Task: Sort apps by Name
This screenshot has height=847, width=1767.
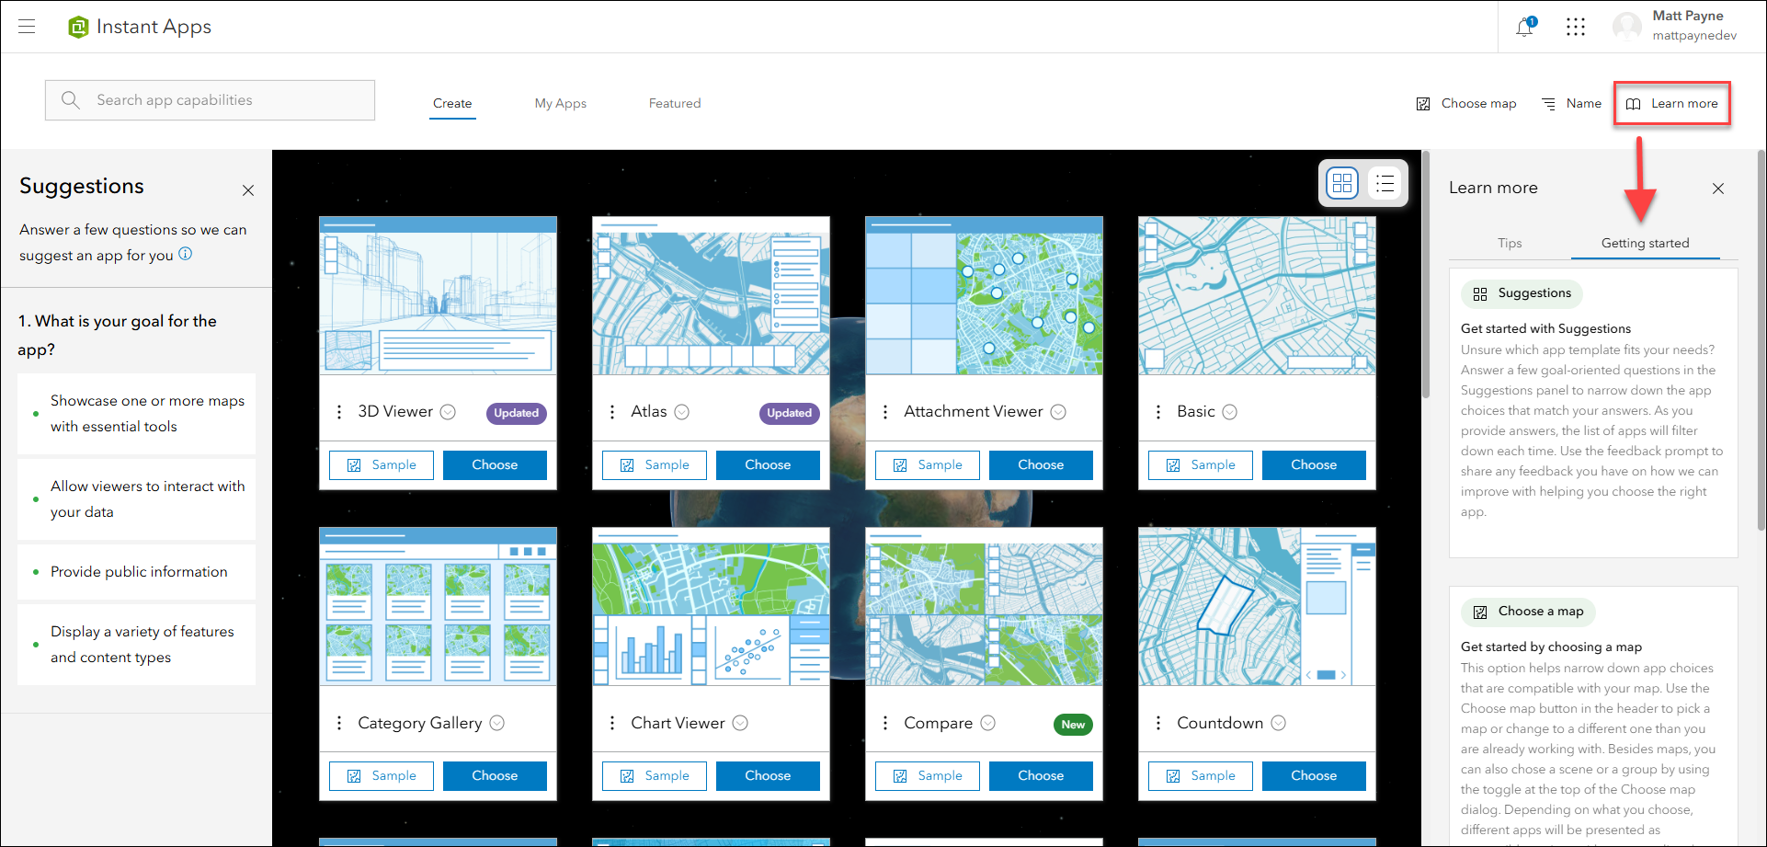Action: point(1572,103)
